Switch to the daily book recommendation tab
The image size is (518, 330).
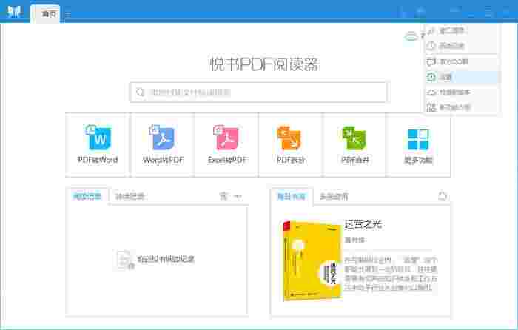291,197
